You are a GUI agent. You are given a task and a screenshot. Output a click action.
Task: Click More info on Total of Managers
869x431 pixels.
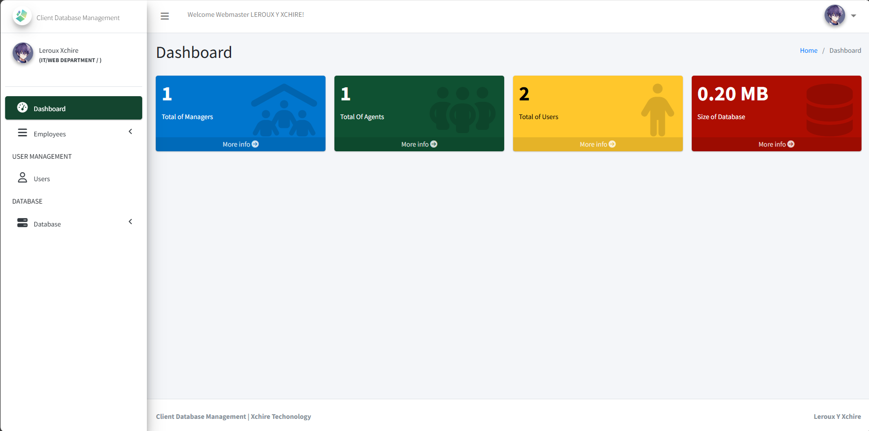click(x=240, y=144)
